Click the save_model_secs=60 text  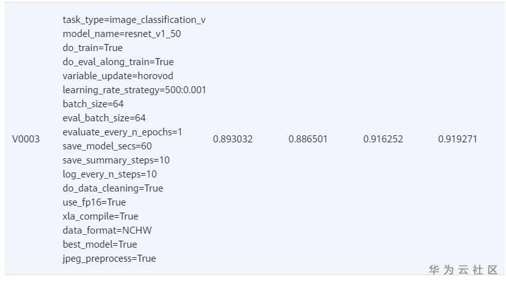pyautogui.click(x=106, y=146)
